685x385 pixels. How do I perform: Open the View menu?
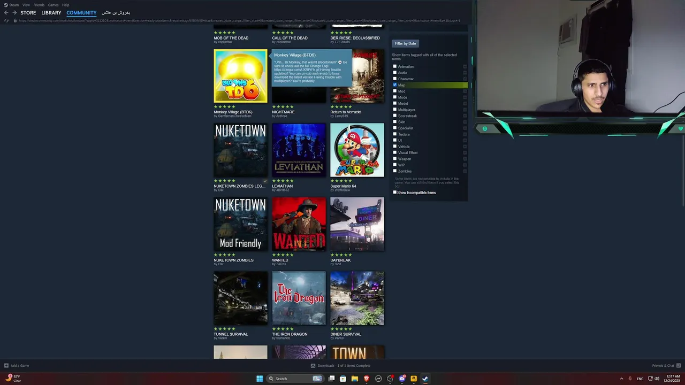click(26, 5)
